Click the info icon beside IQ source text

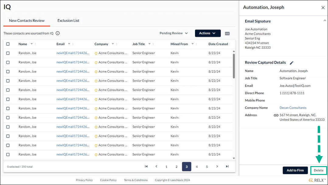(x=58, y=33)
